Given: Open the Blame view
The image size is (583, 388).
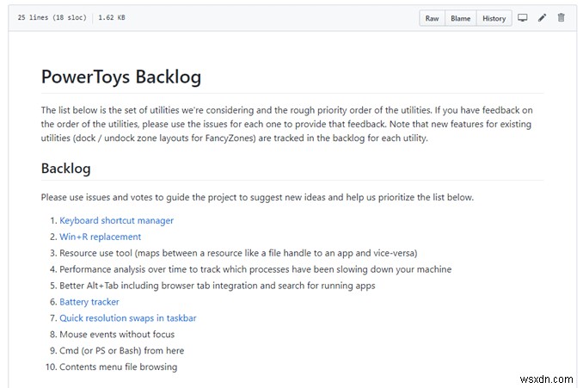Looking at the screenshot, I should pyautogui.click(x=461, y=18).
